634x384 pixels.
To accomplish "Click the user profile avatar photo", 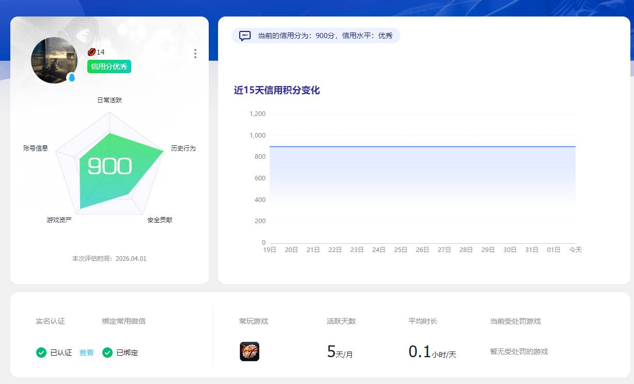I will coord(54,60).
